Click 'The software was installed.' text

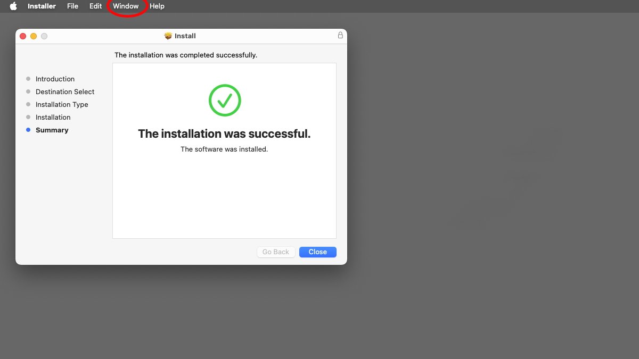[x=224, y=149]
